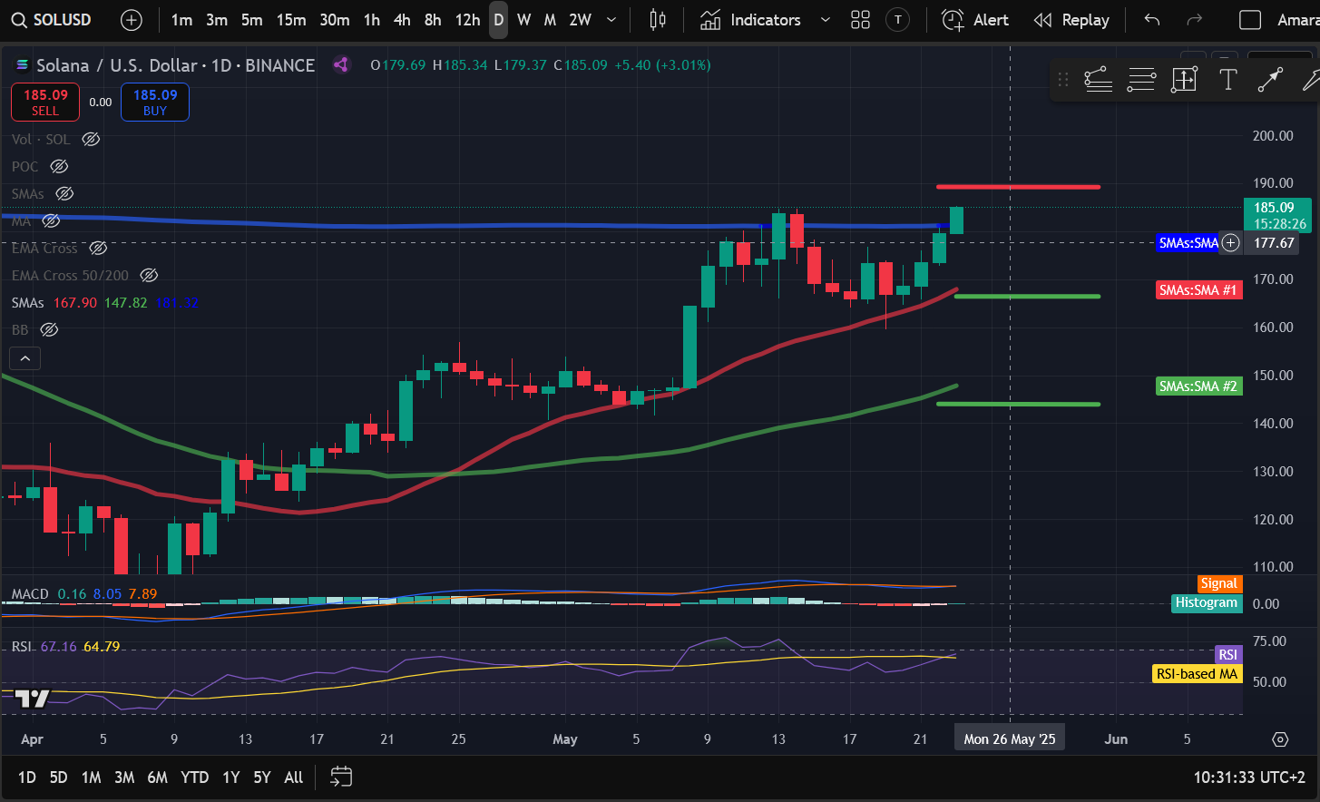1320x802 pixels.
Task: Toggle visibility of the MA indicator
Action: (51, 220)
